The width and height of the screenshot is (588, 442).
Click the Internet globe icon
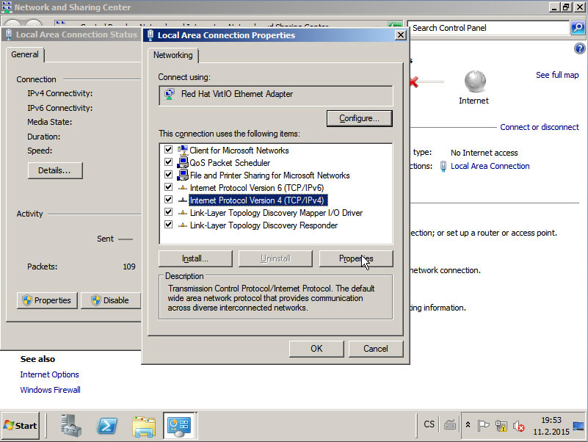click(474, 81)
